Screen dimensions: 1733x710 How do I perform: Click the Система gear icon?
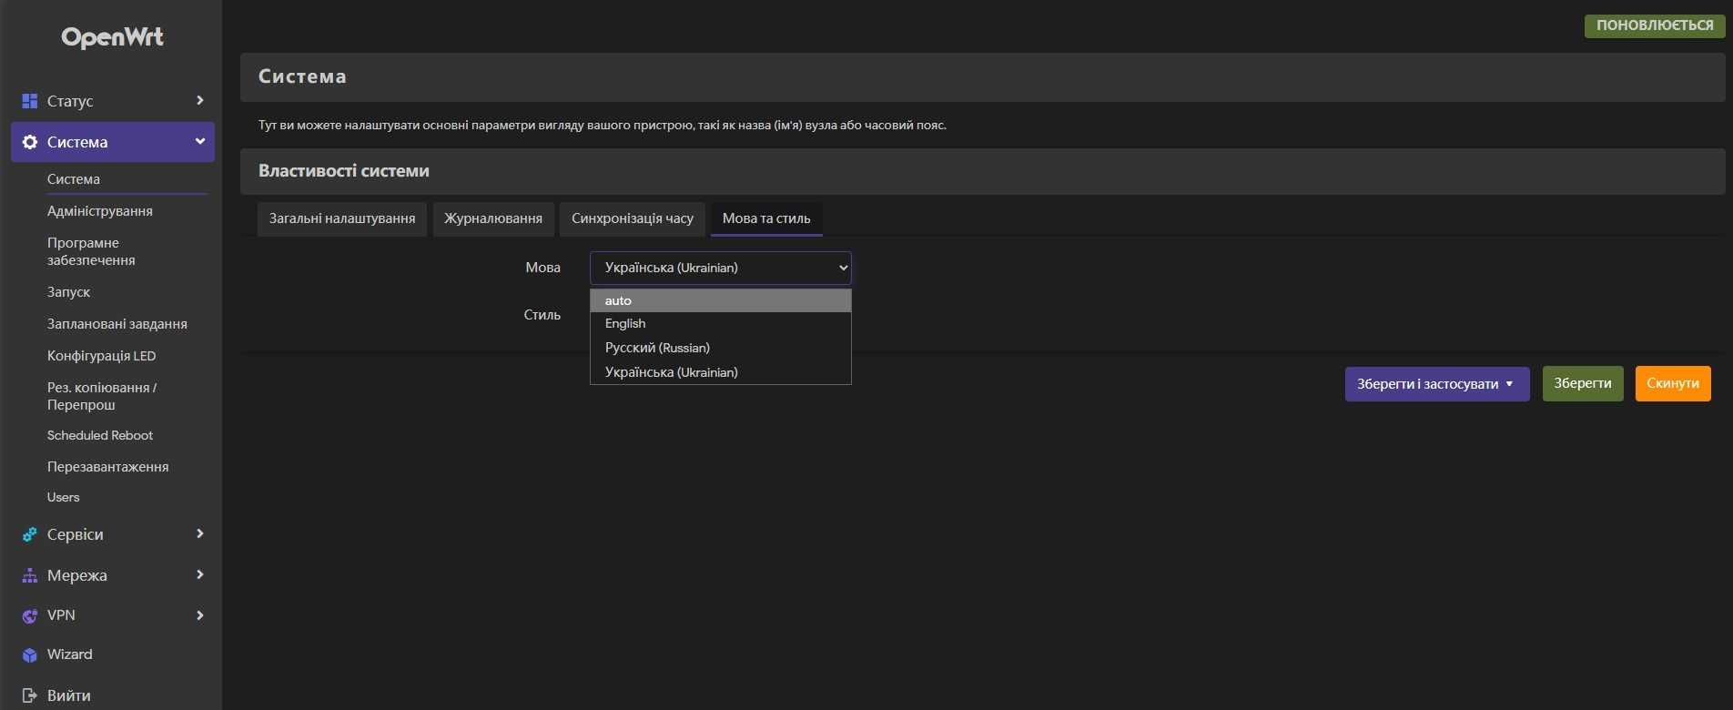30,142
